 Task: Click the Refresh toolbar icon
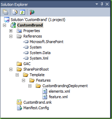pyautogui.click(x=22, y=12)
